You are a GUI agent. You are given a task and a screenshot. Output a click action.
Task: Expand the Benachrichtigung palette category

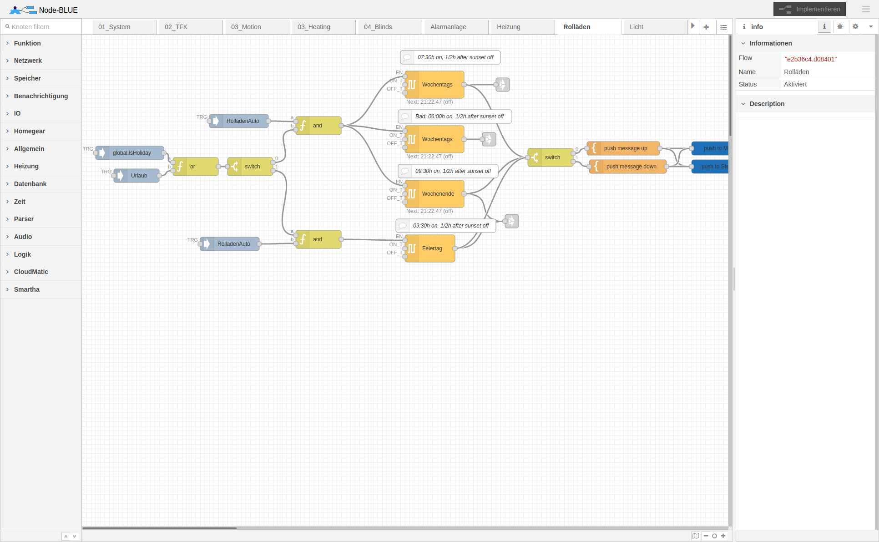tap(41, 96)
